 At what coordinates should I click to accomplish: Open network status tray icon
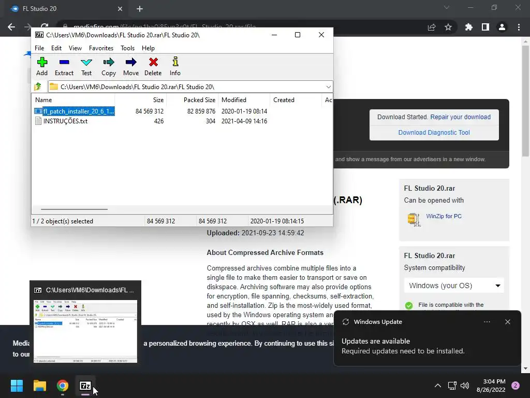(x=452, y=386)
